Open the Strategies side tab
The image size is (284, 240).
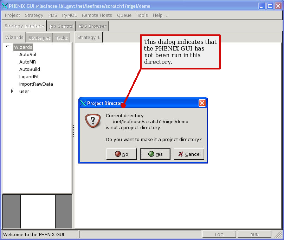point(39,38)
